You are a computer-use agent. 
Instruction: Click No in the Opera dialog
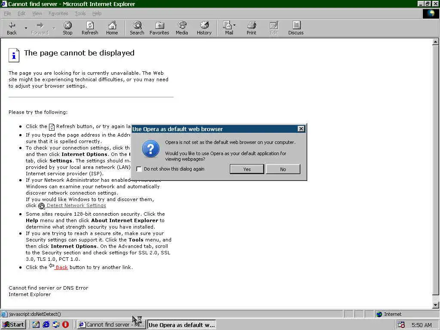click(283, 169)
